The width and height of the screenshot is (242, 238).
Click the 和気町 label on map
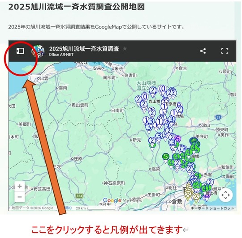coord(226,167)
